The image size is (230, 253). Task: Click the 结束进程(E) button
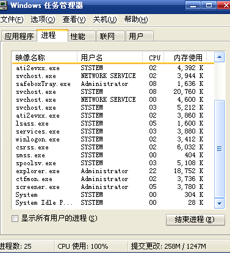click(x=195, y=219)
